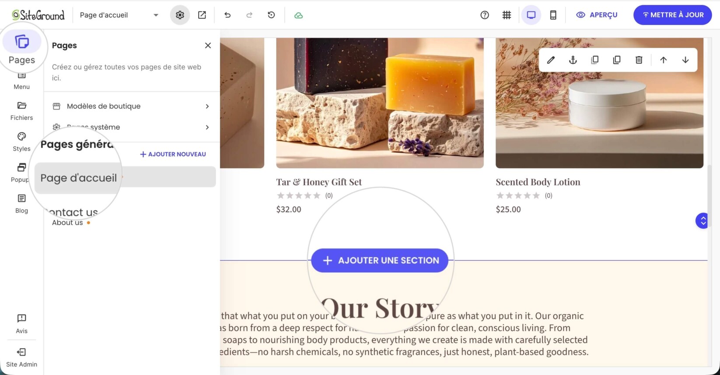Open the page in a new tab

click(x=202, y=15)
